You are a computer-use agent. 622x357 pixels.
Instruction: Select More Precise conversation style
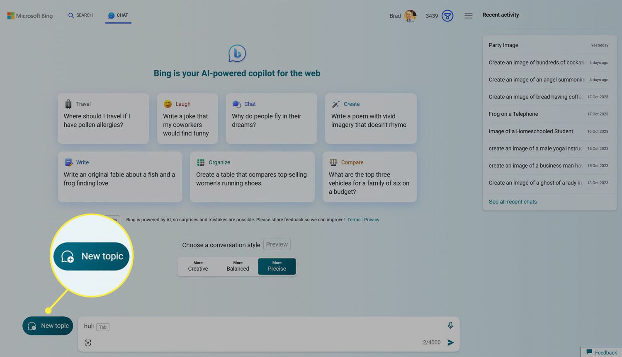point(277,266)
